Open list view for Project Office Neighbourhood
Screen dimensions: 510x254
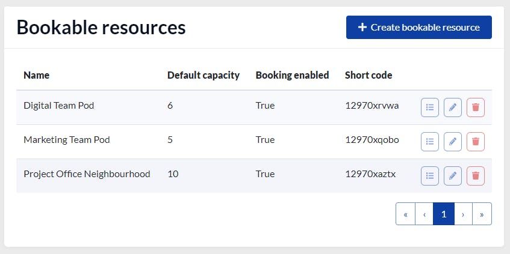coord(430,176)
